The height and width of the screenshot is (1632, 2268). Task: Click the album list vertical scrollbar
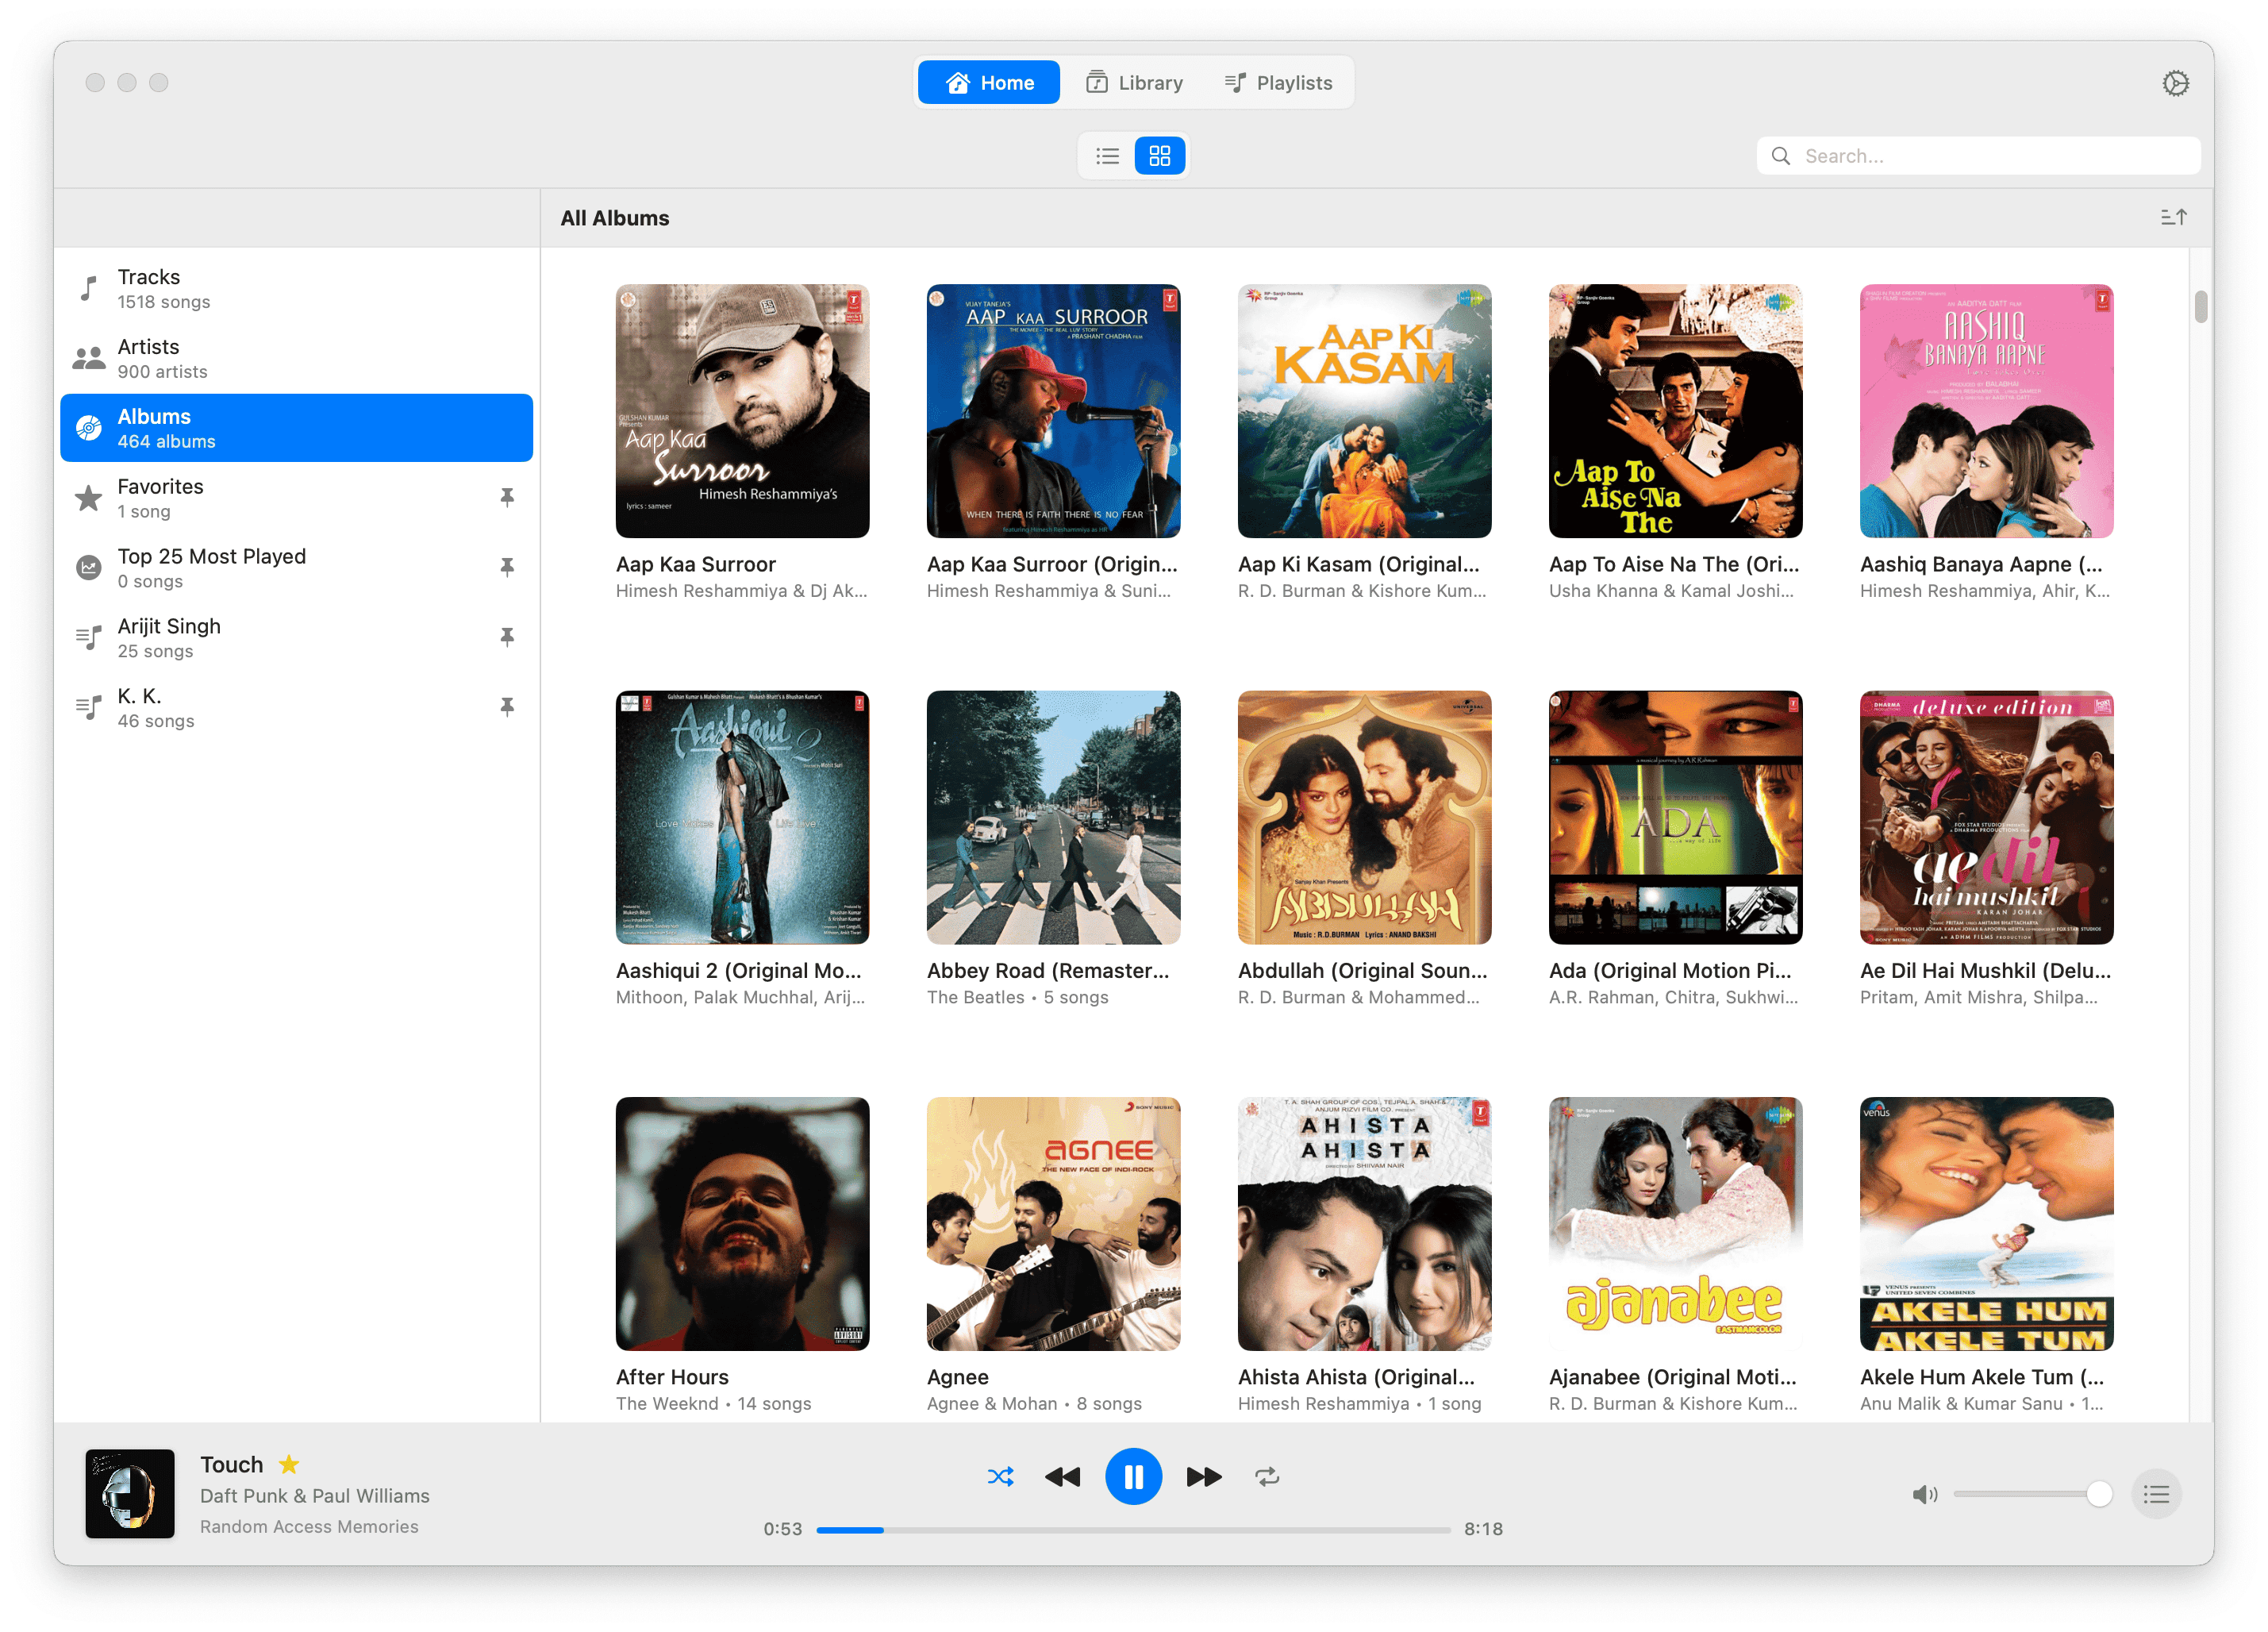(x=2200, y=307)
